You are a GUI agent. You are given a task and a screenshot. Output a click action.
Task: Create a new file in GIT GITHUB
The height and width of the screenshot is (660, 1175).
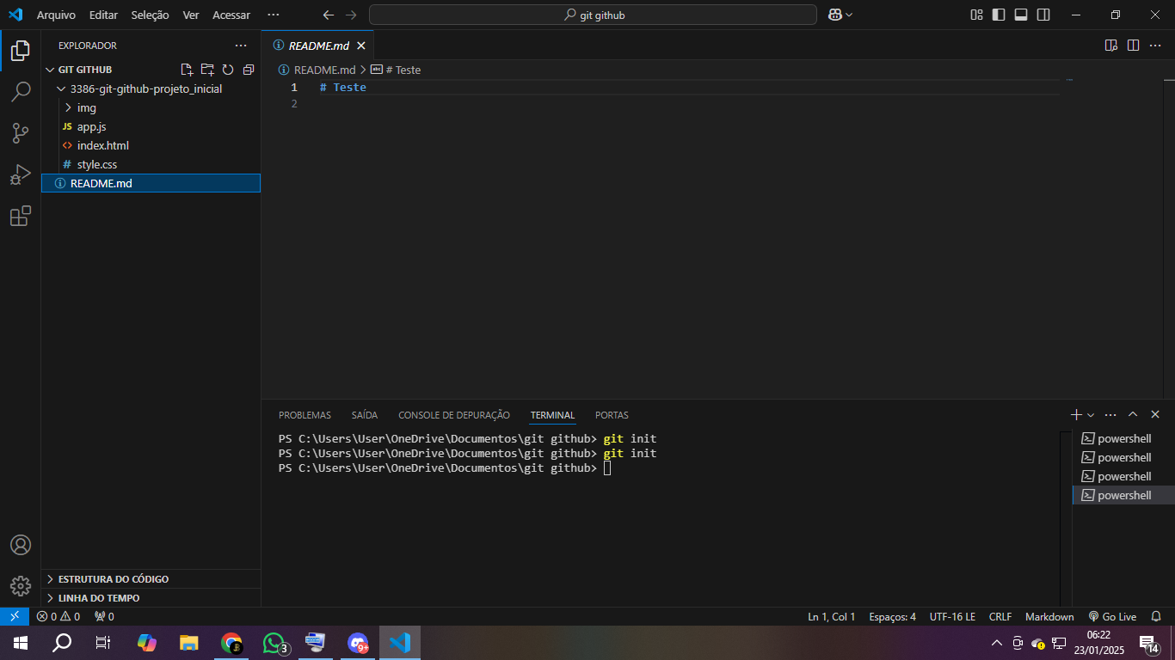(x=187, y=70)
